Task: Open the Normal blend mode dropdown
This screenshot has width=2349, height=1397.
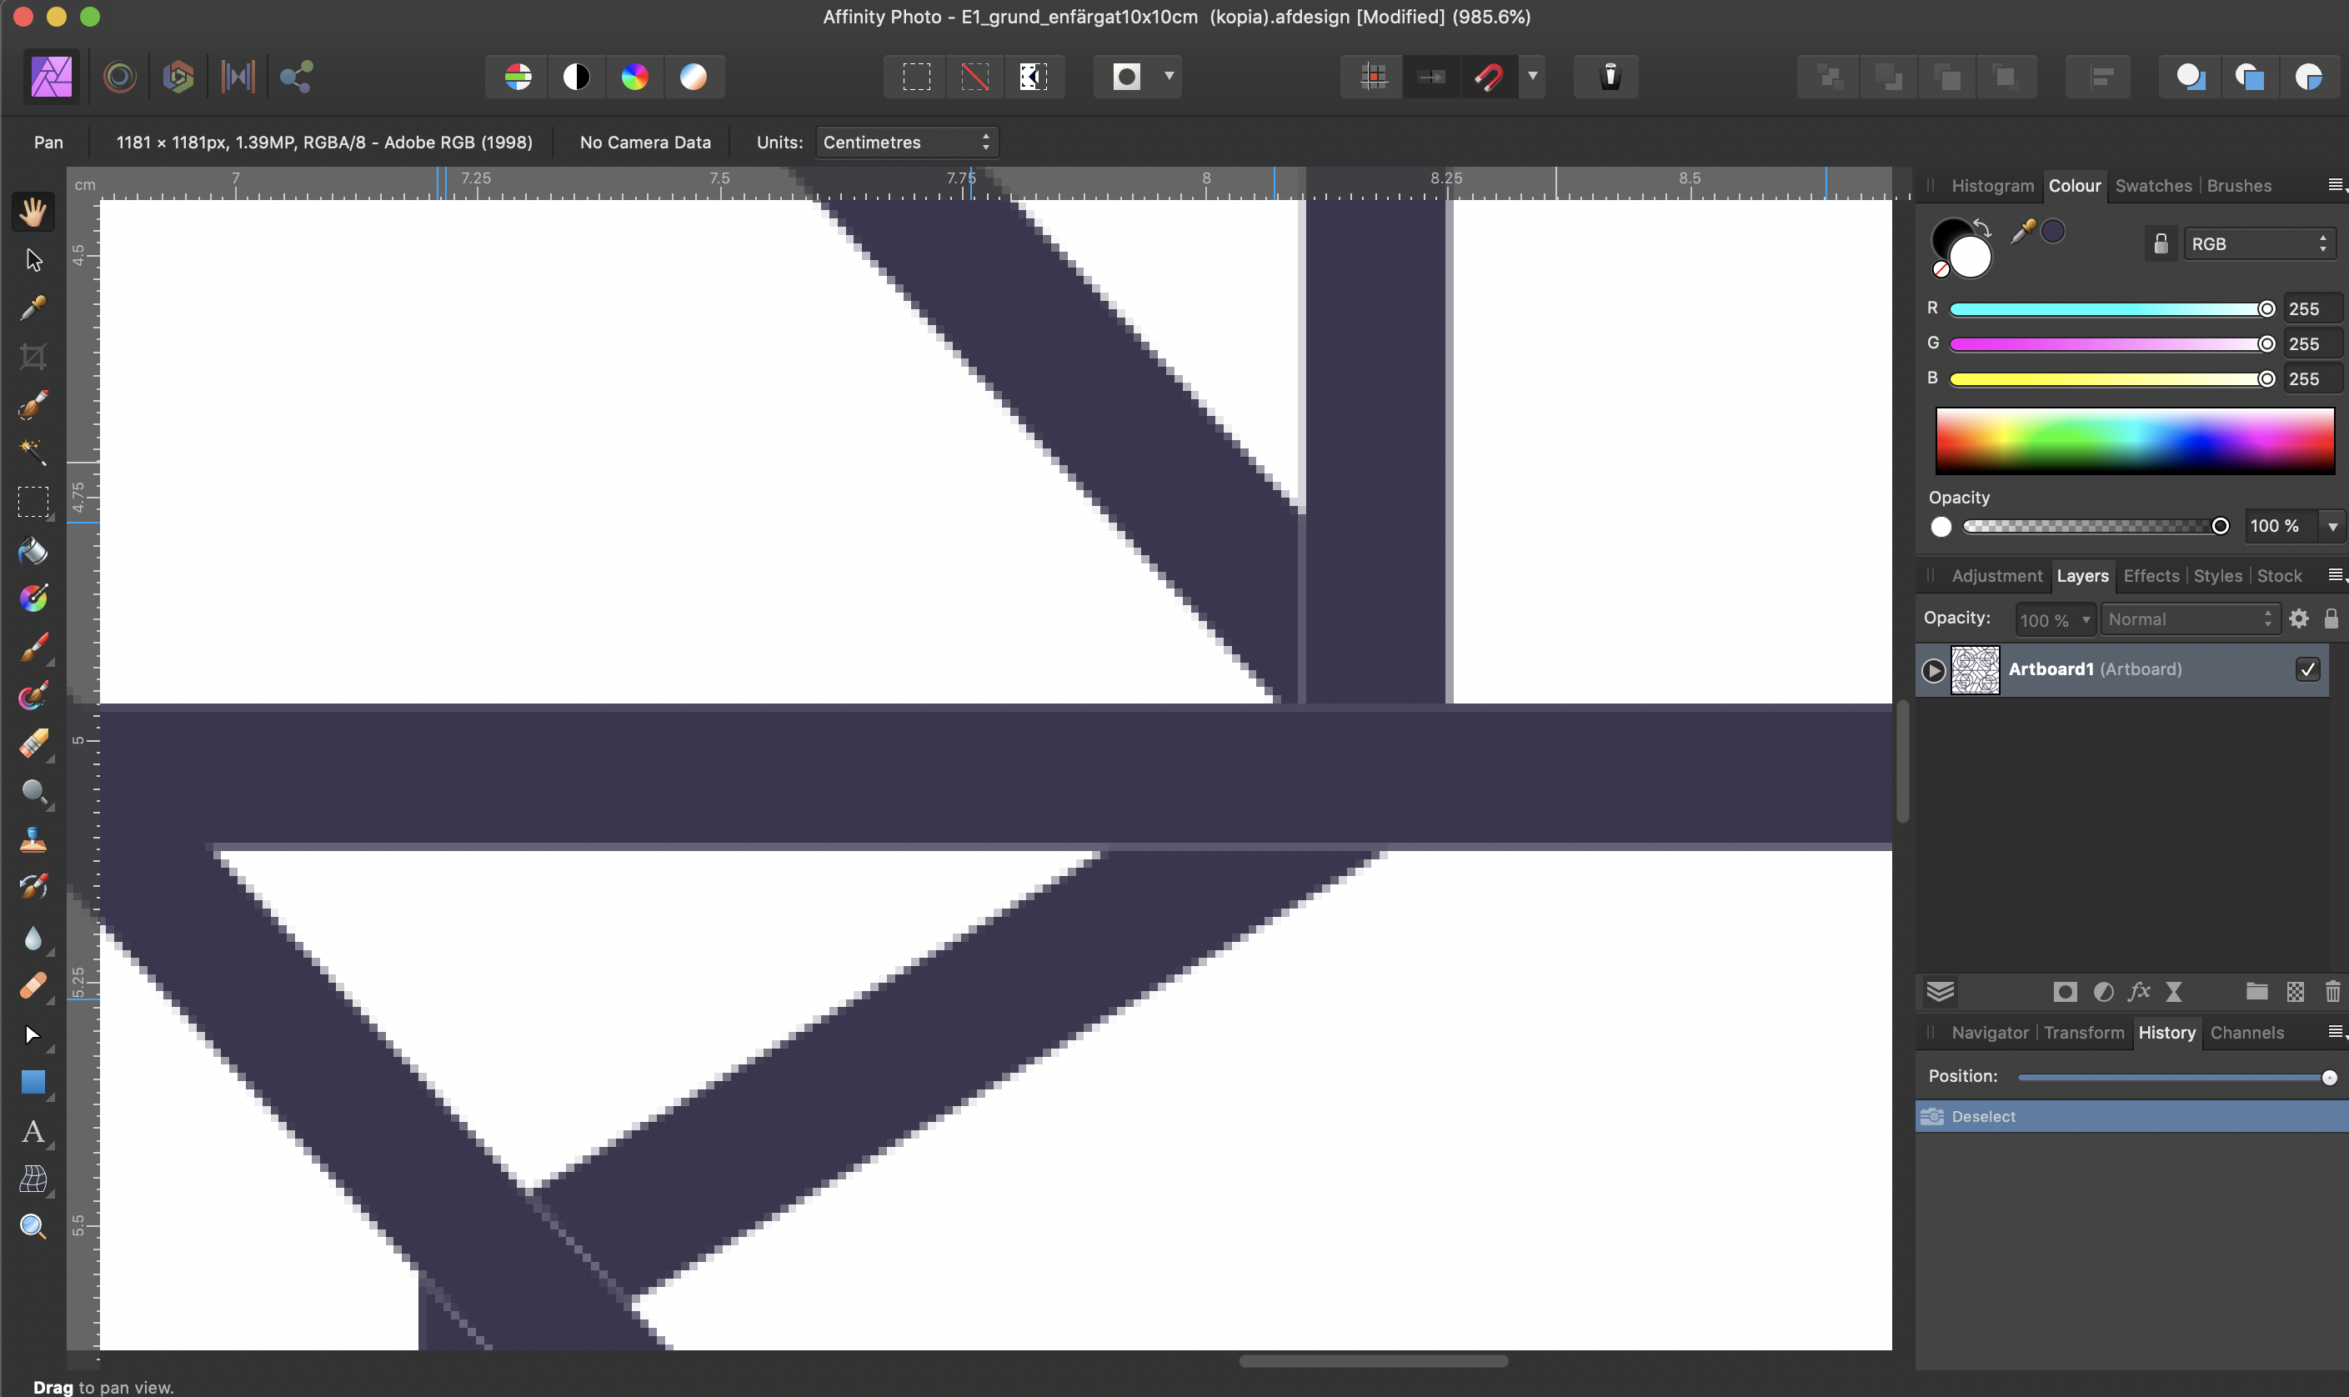Action: pyautogui.click(x=2190, y=619)
